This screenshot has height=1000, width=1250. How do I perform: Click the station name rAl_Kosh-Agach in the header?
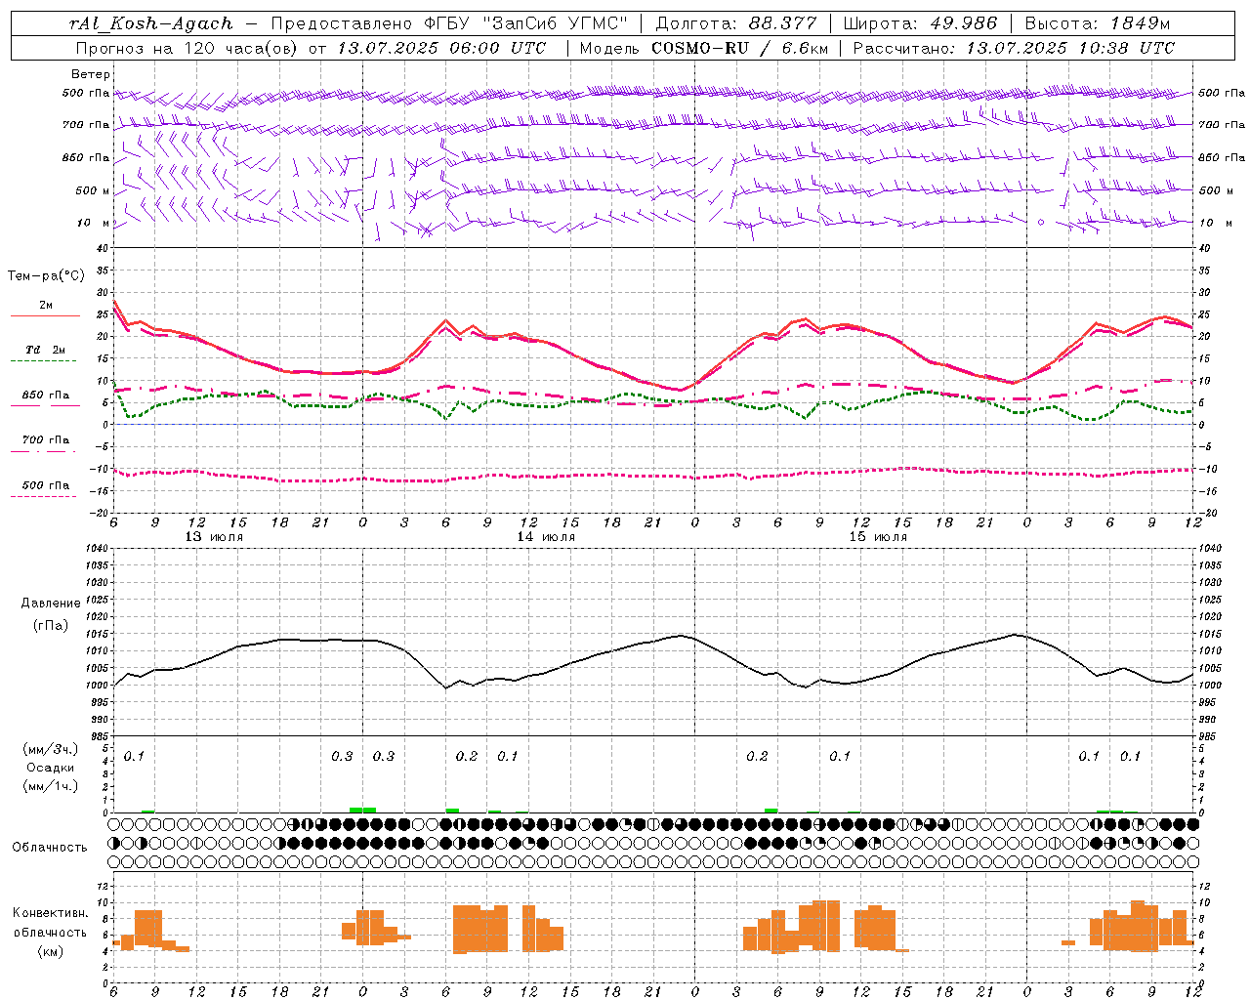point(151,23)
